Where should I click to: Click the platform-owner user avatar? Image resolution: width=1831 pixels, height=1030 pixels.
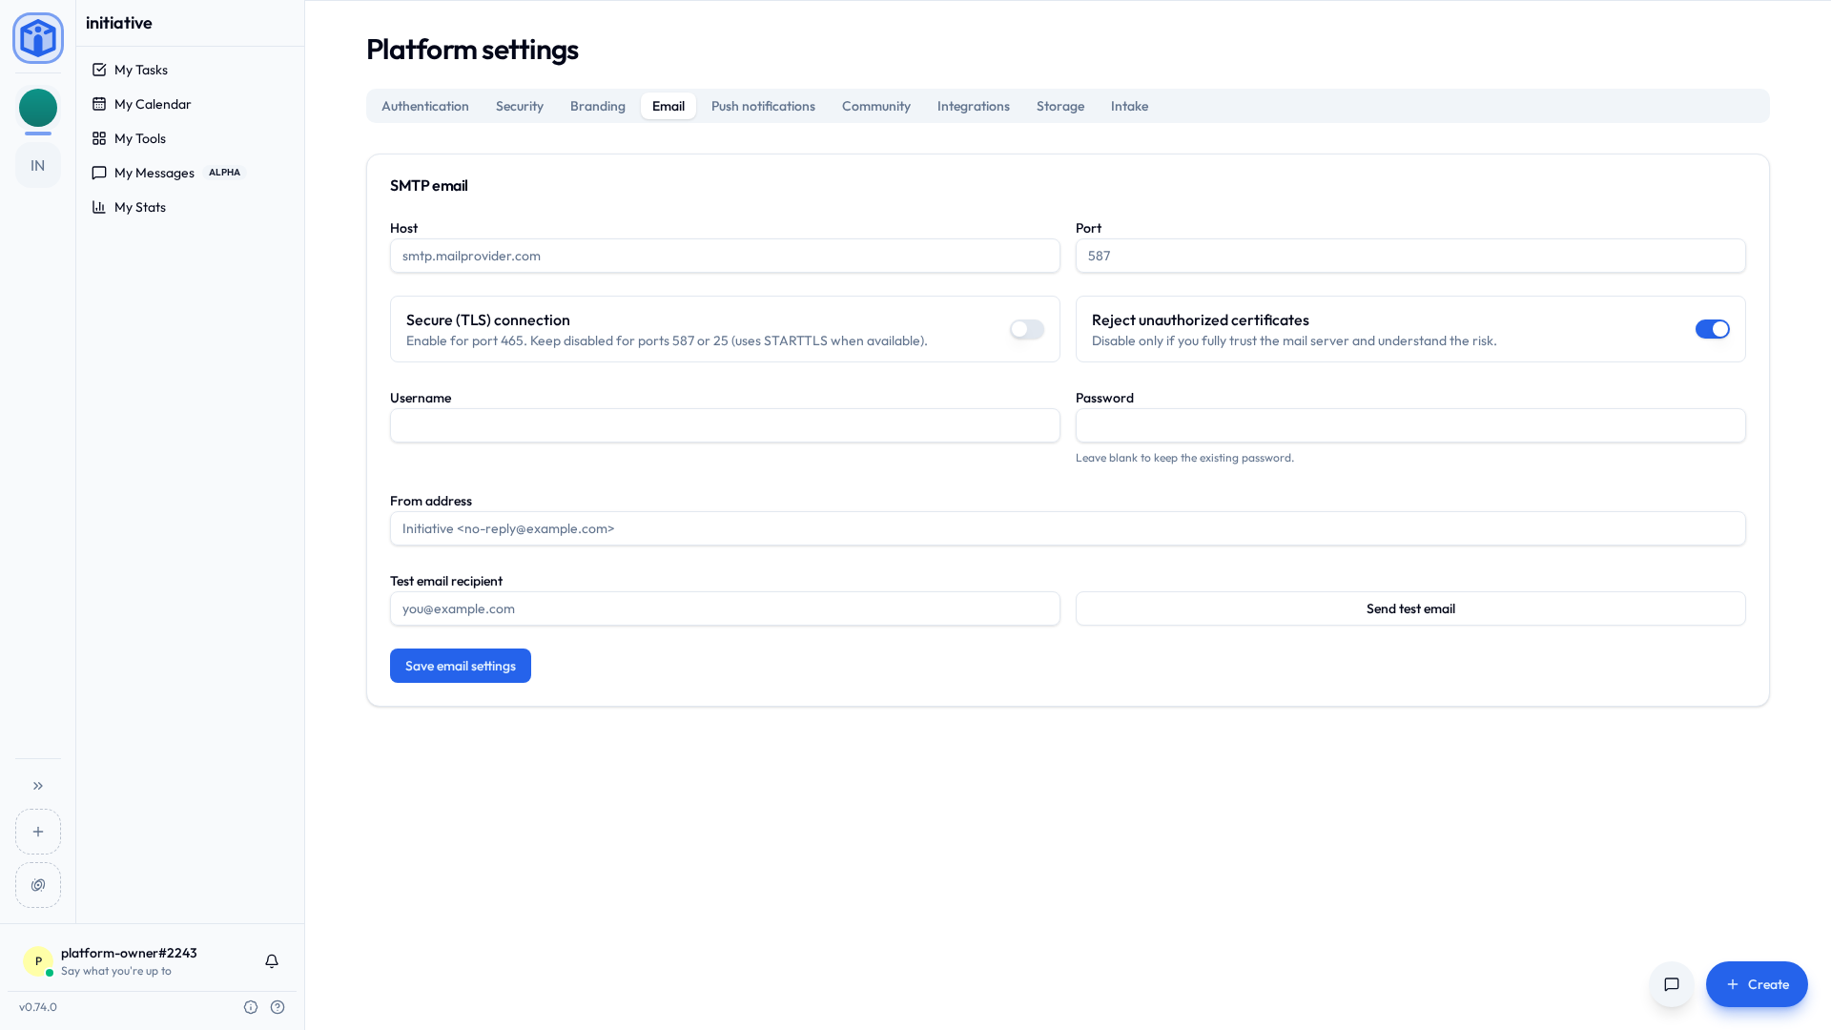pos(38,961)
